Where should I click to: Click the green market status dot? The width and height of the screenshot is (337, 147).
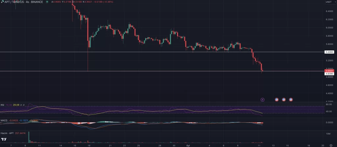tap(47, 2)
